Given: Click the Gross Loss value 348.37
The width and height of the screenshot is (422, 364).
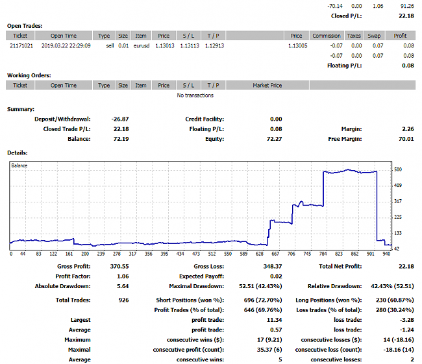Looking at the screenshot, I should pyautogui.click(x=273, y=266).
